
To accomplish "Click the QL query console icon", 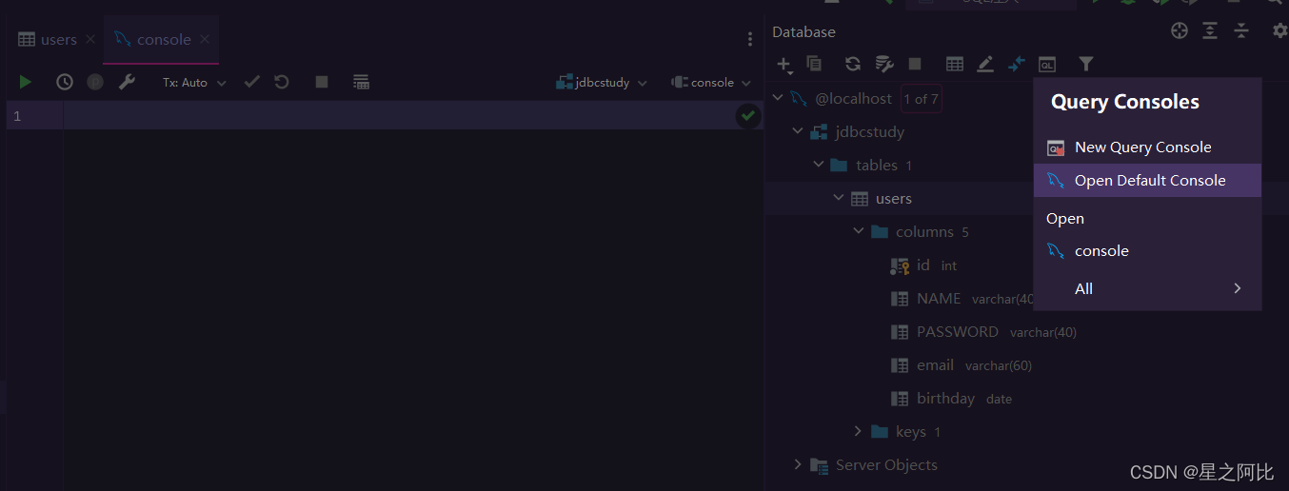I will point(1047,64).
